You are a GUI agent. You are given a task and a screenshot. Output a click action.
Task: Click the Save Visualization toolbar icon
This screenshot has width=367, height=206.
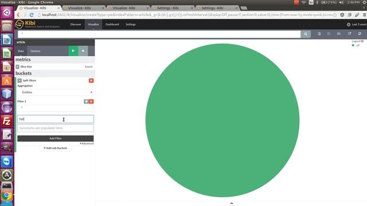click(x=329, y=34)
